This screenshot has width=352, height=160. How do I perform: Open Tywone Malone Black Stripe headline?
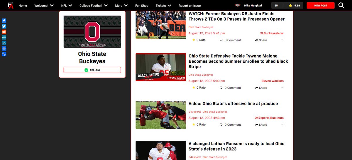238,61
